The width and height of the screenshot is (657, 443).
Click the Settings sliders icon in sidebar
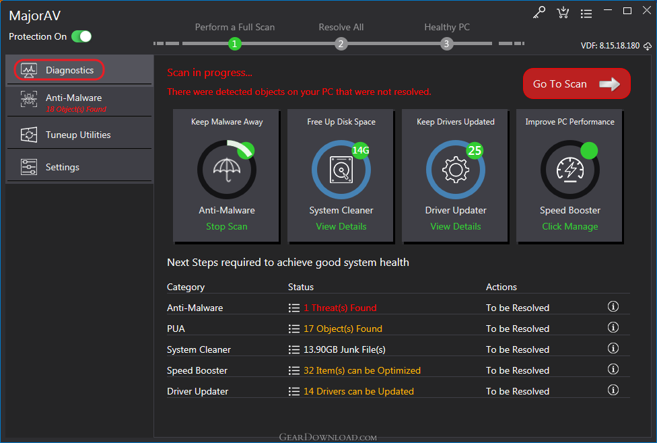pyautogui.click(x=29, y=167)
